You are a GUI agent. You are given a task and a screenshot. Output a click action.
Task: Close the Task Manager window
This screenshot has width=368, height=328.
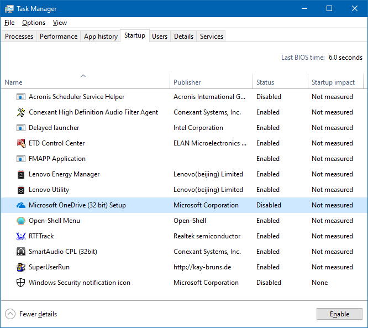click(355, 9)
